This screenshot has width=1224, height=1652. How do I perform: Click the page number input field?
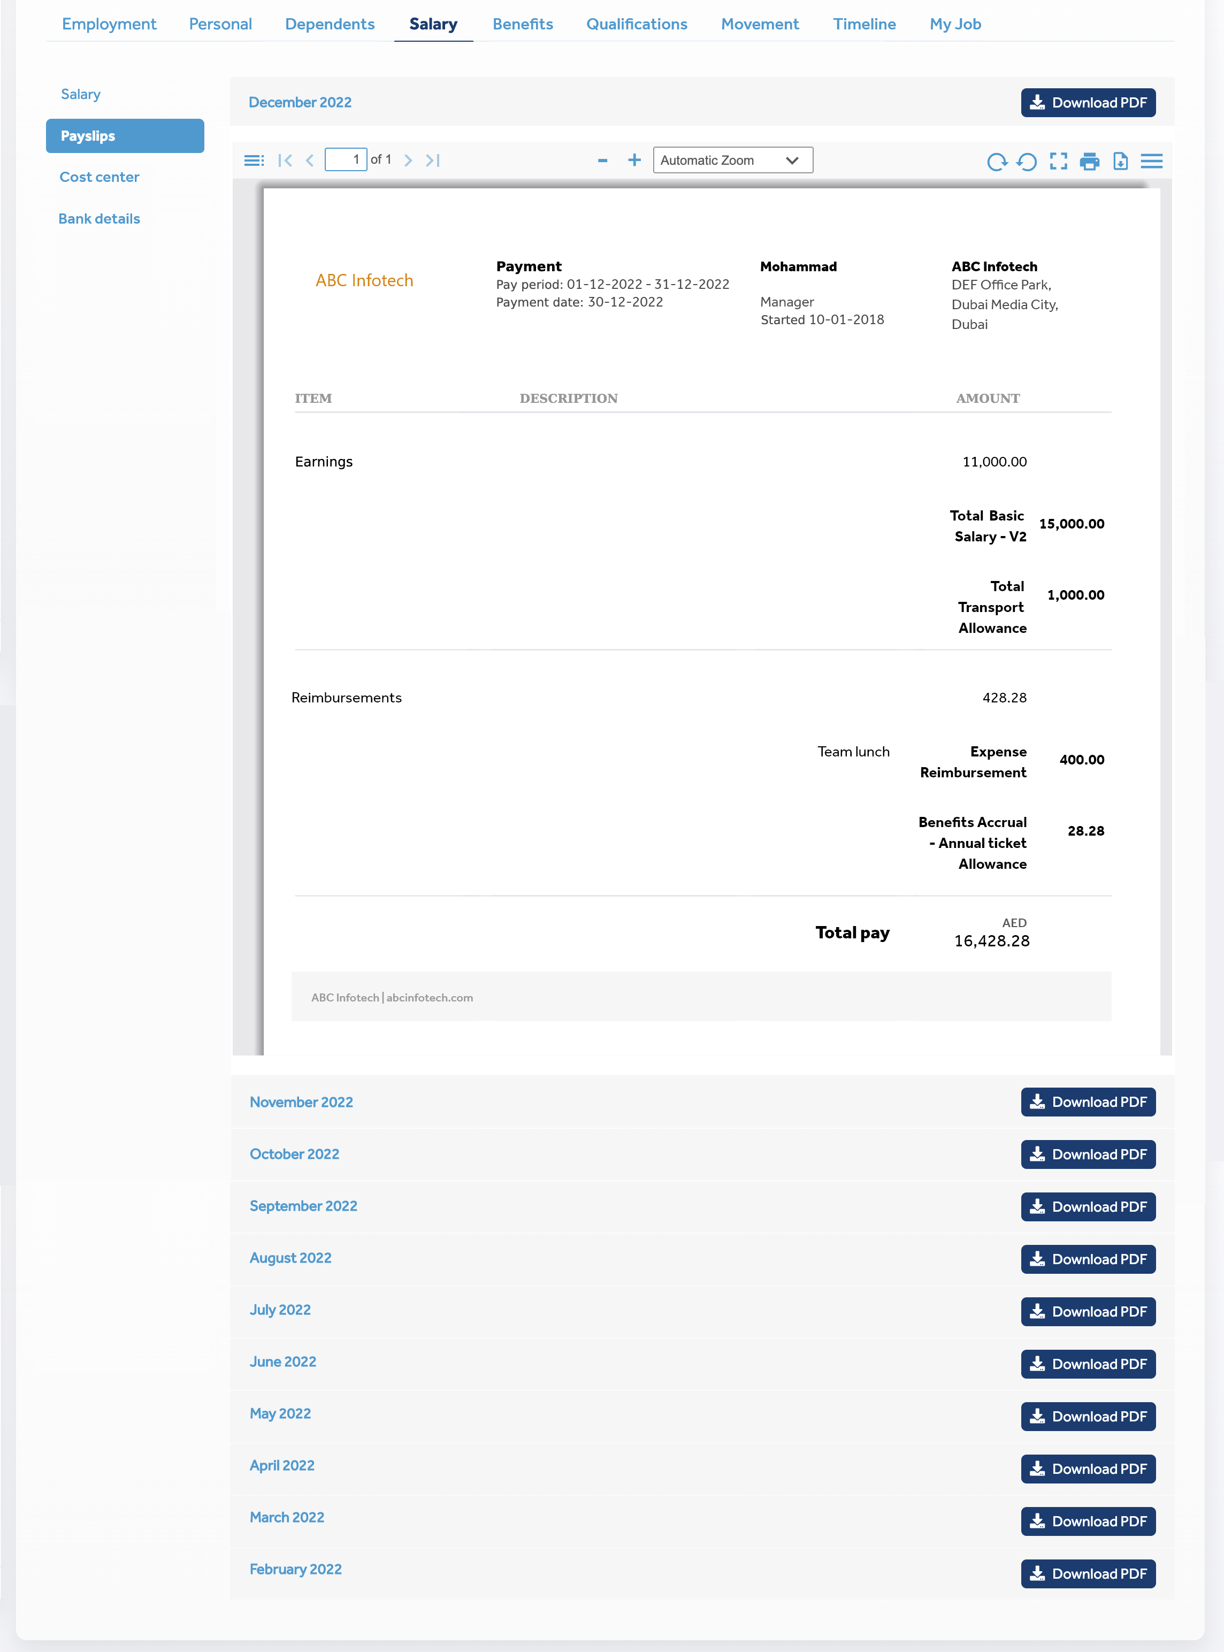[345, 159]
